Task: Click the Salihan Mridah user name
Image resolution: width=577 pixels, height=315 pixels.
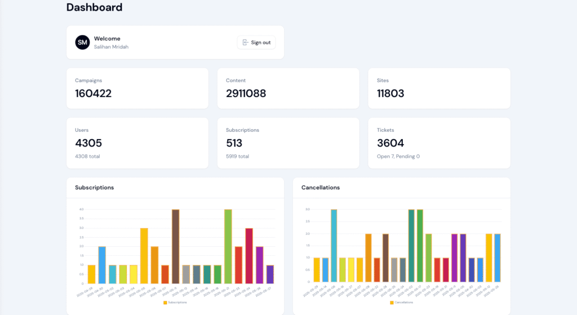Action: pos(111,47)
